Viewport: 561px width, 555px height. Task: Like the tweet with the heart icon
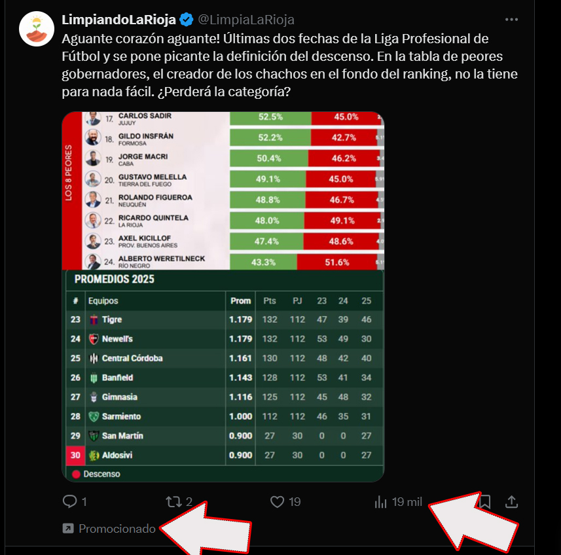278,502
